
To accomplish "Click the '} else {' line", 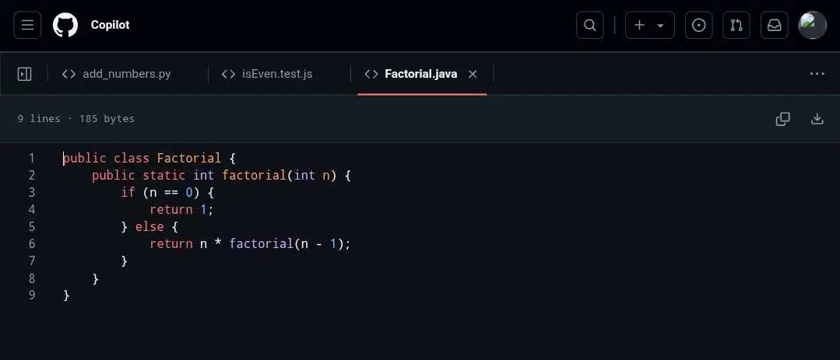I will pyautogui.click(x=149, y=227).
